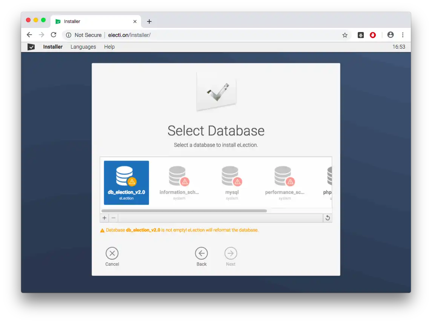This screenshot has width=432, height=323.
Task: Click the Next arrow button
Action: click(x=231, y=253)
